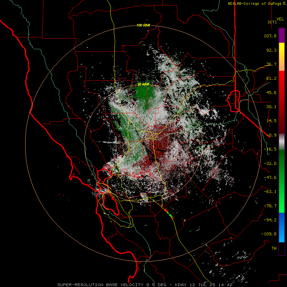Select the 107.8 scale value
287x287 pixels.
270,36
